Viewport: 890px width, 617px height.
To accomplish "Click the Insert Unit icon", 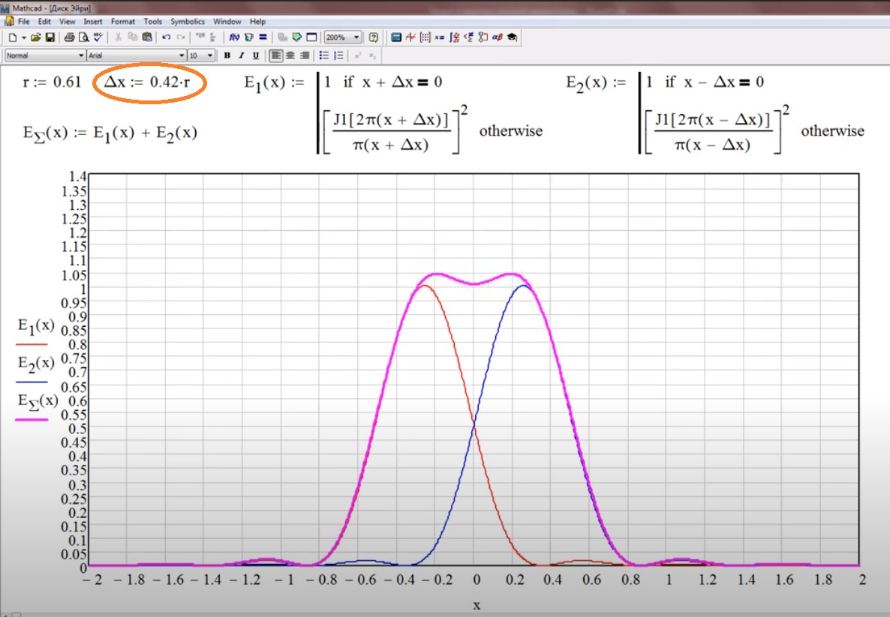I will pos(248,37).
